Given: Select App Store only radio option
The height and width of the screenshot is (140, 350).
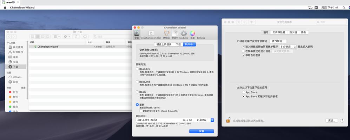Looking at the screenshot, I should (244, 92).
